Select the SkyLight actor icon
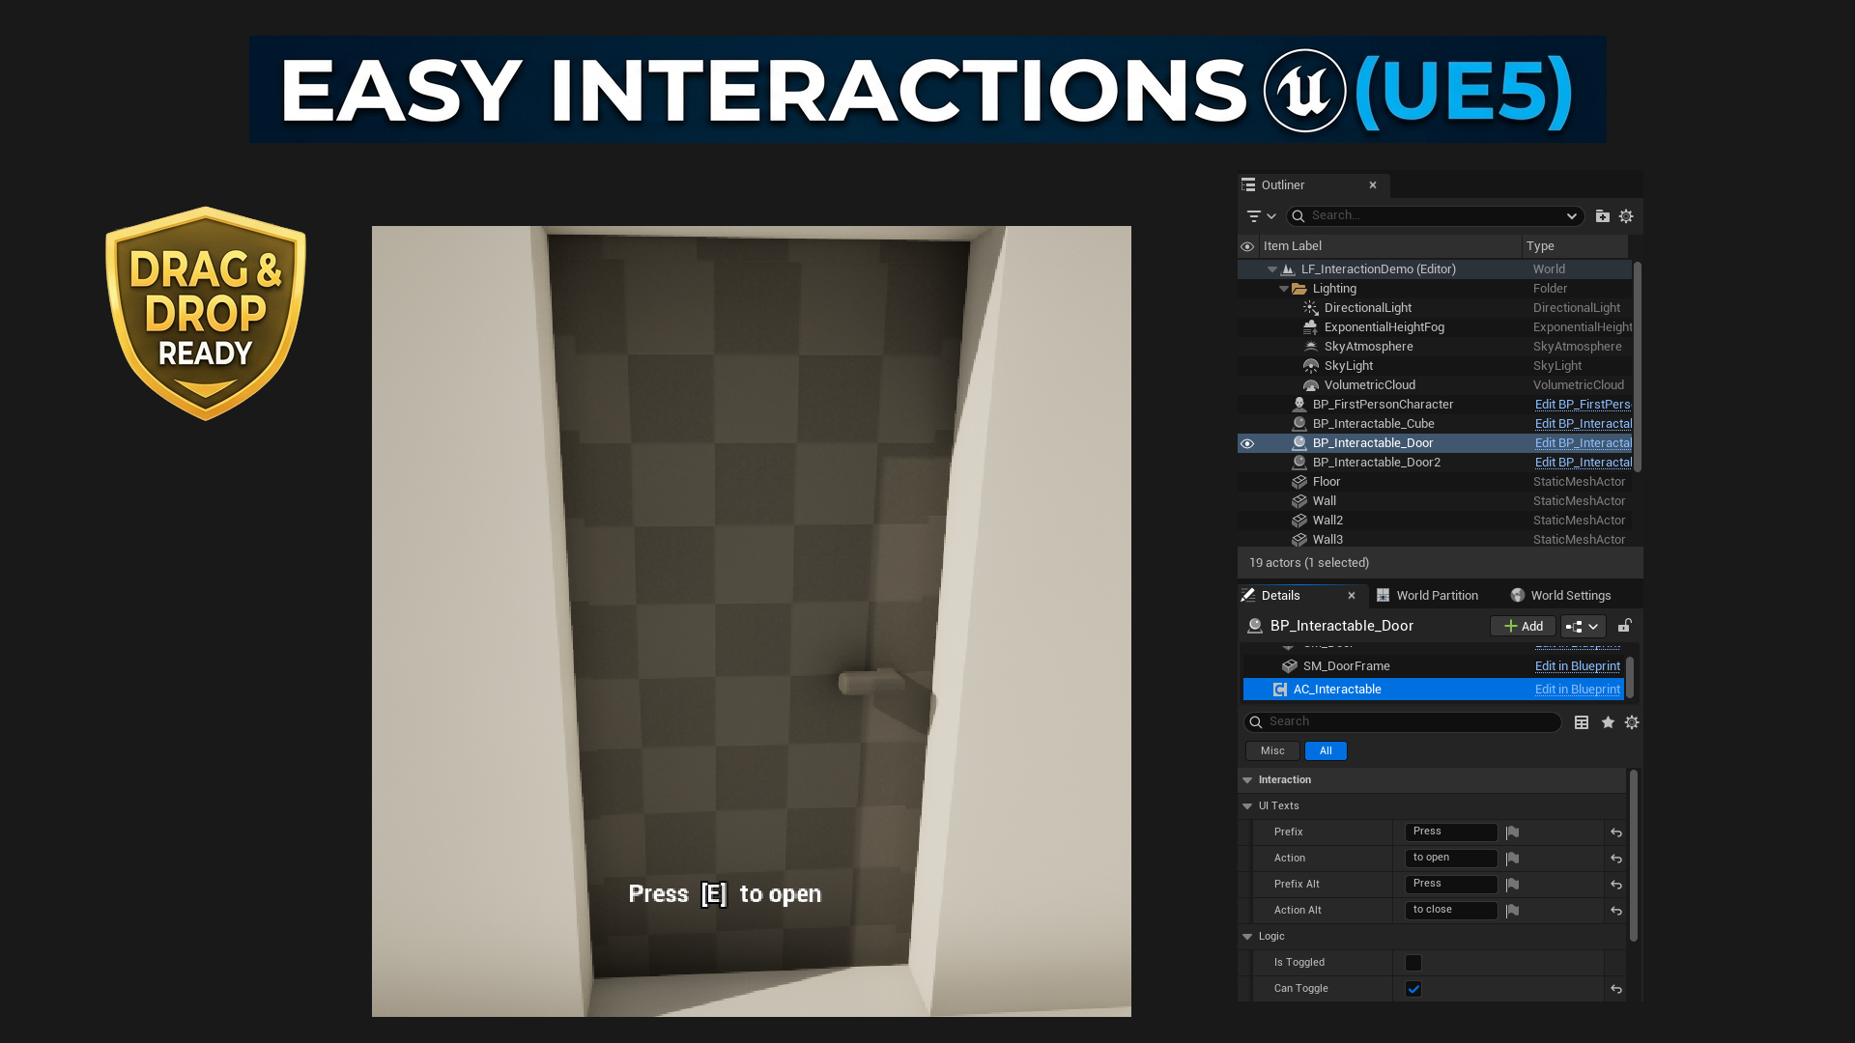This screenshot has height=1043, width=1855. (1311, 366)
